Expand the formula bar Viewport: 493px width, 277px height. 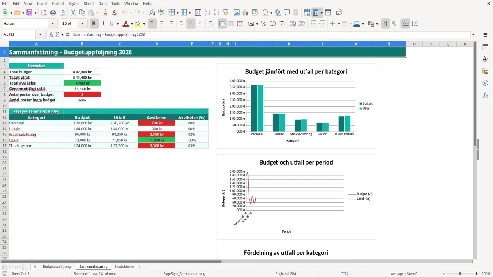[474, 35]
